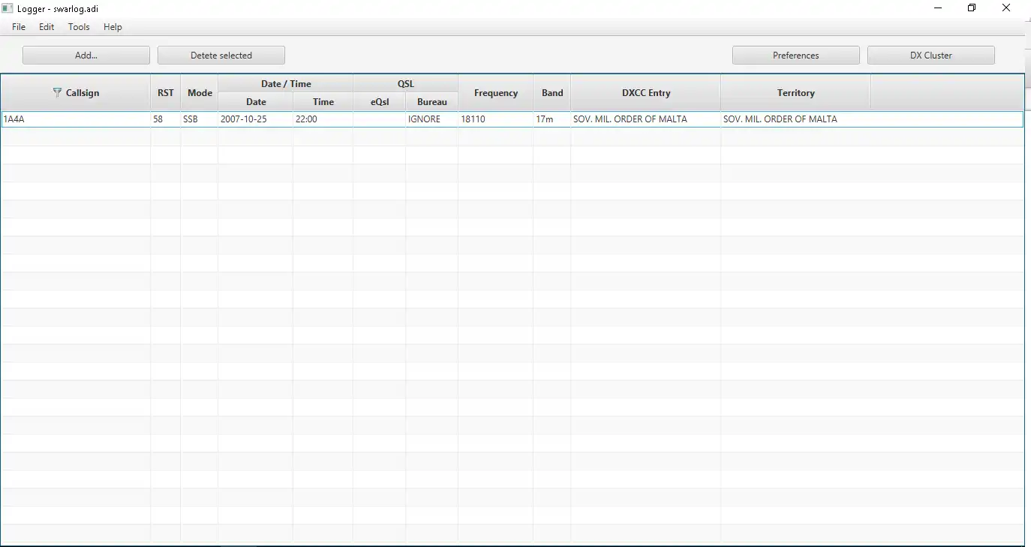Image resolution: width=1031 pixels, height=547 pixels.
Task: Open Preferences
Action: point(796,56)
